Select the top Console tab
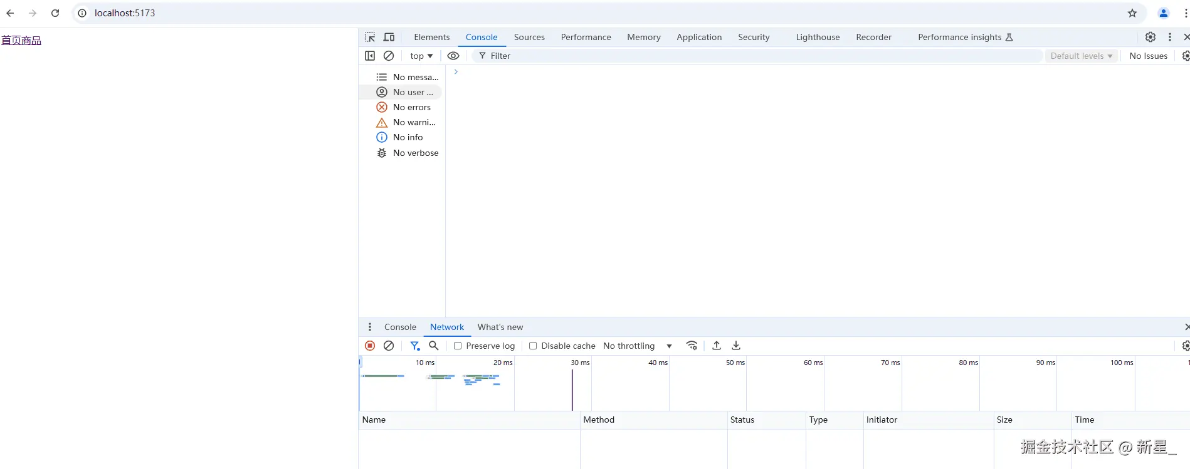Image resolution: width=1190 pixels, height=469 pixels. [x=482, y=37]
